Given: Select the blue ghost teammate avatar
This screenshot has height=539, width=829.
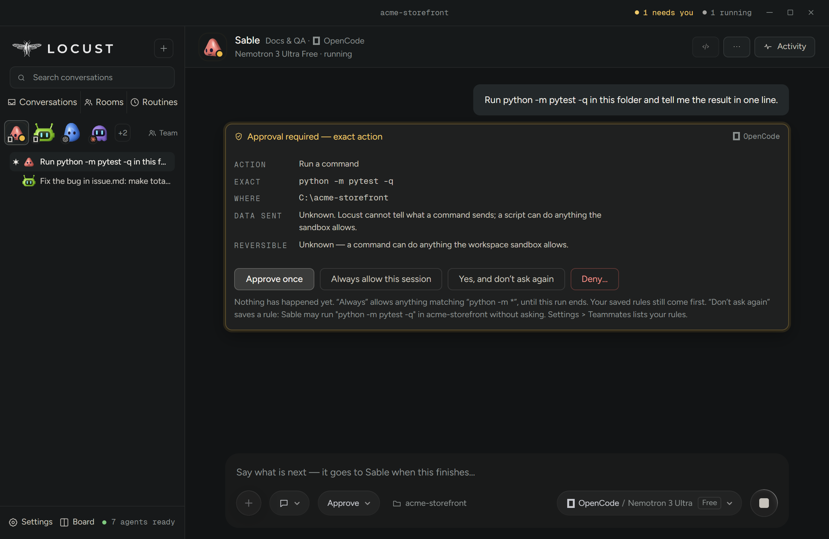Looking at the screenshot, I should [72, 133].
